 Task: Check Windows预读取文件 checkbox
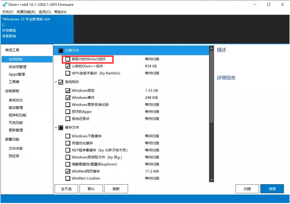tap(68, 157)
